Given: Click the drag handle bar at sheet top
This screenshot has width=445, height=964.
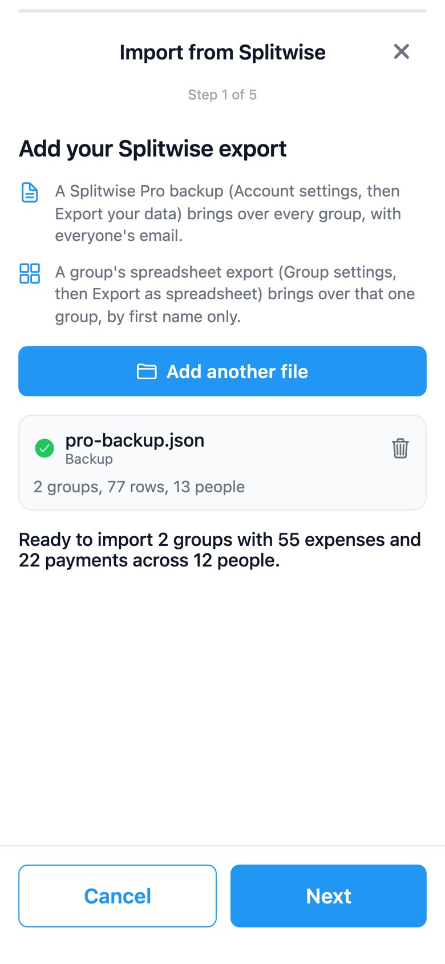Looking at the screenshot, I should tap(222, 10).
